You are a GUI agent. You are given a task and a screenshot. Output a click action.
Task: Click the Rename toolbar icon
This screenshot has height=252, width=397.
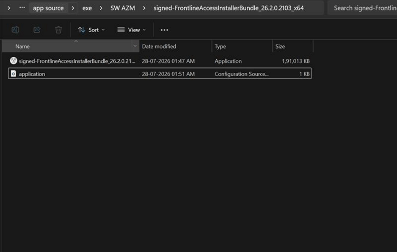click(x=15, y=30)
